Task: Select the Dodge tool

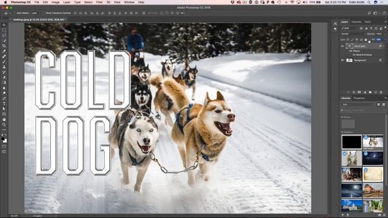Action: coord(4,93)
